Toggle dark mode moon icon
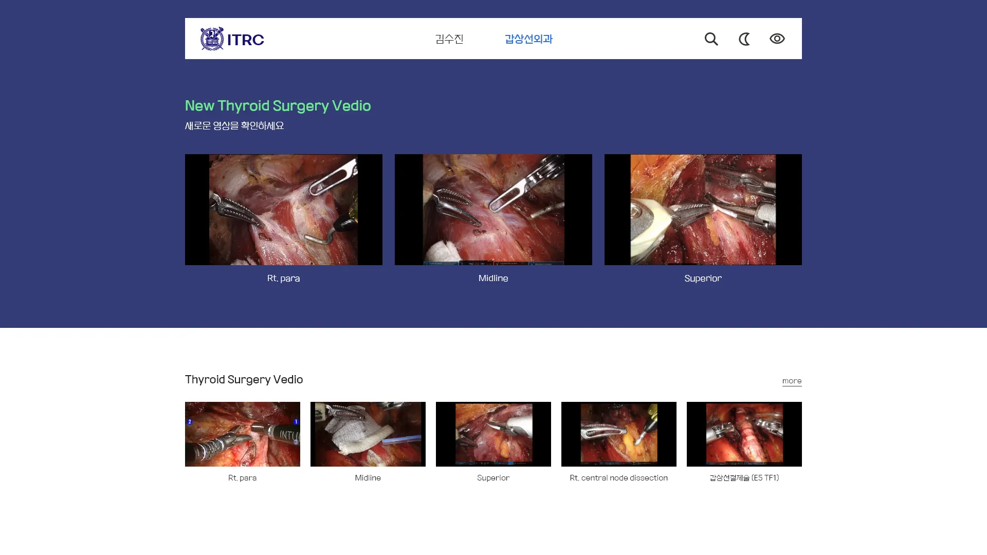This screenshot has width=987, height=555. 744,39
